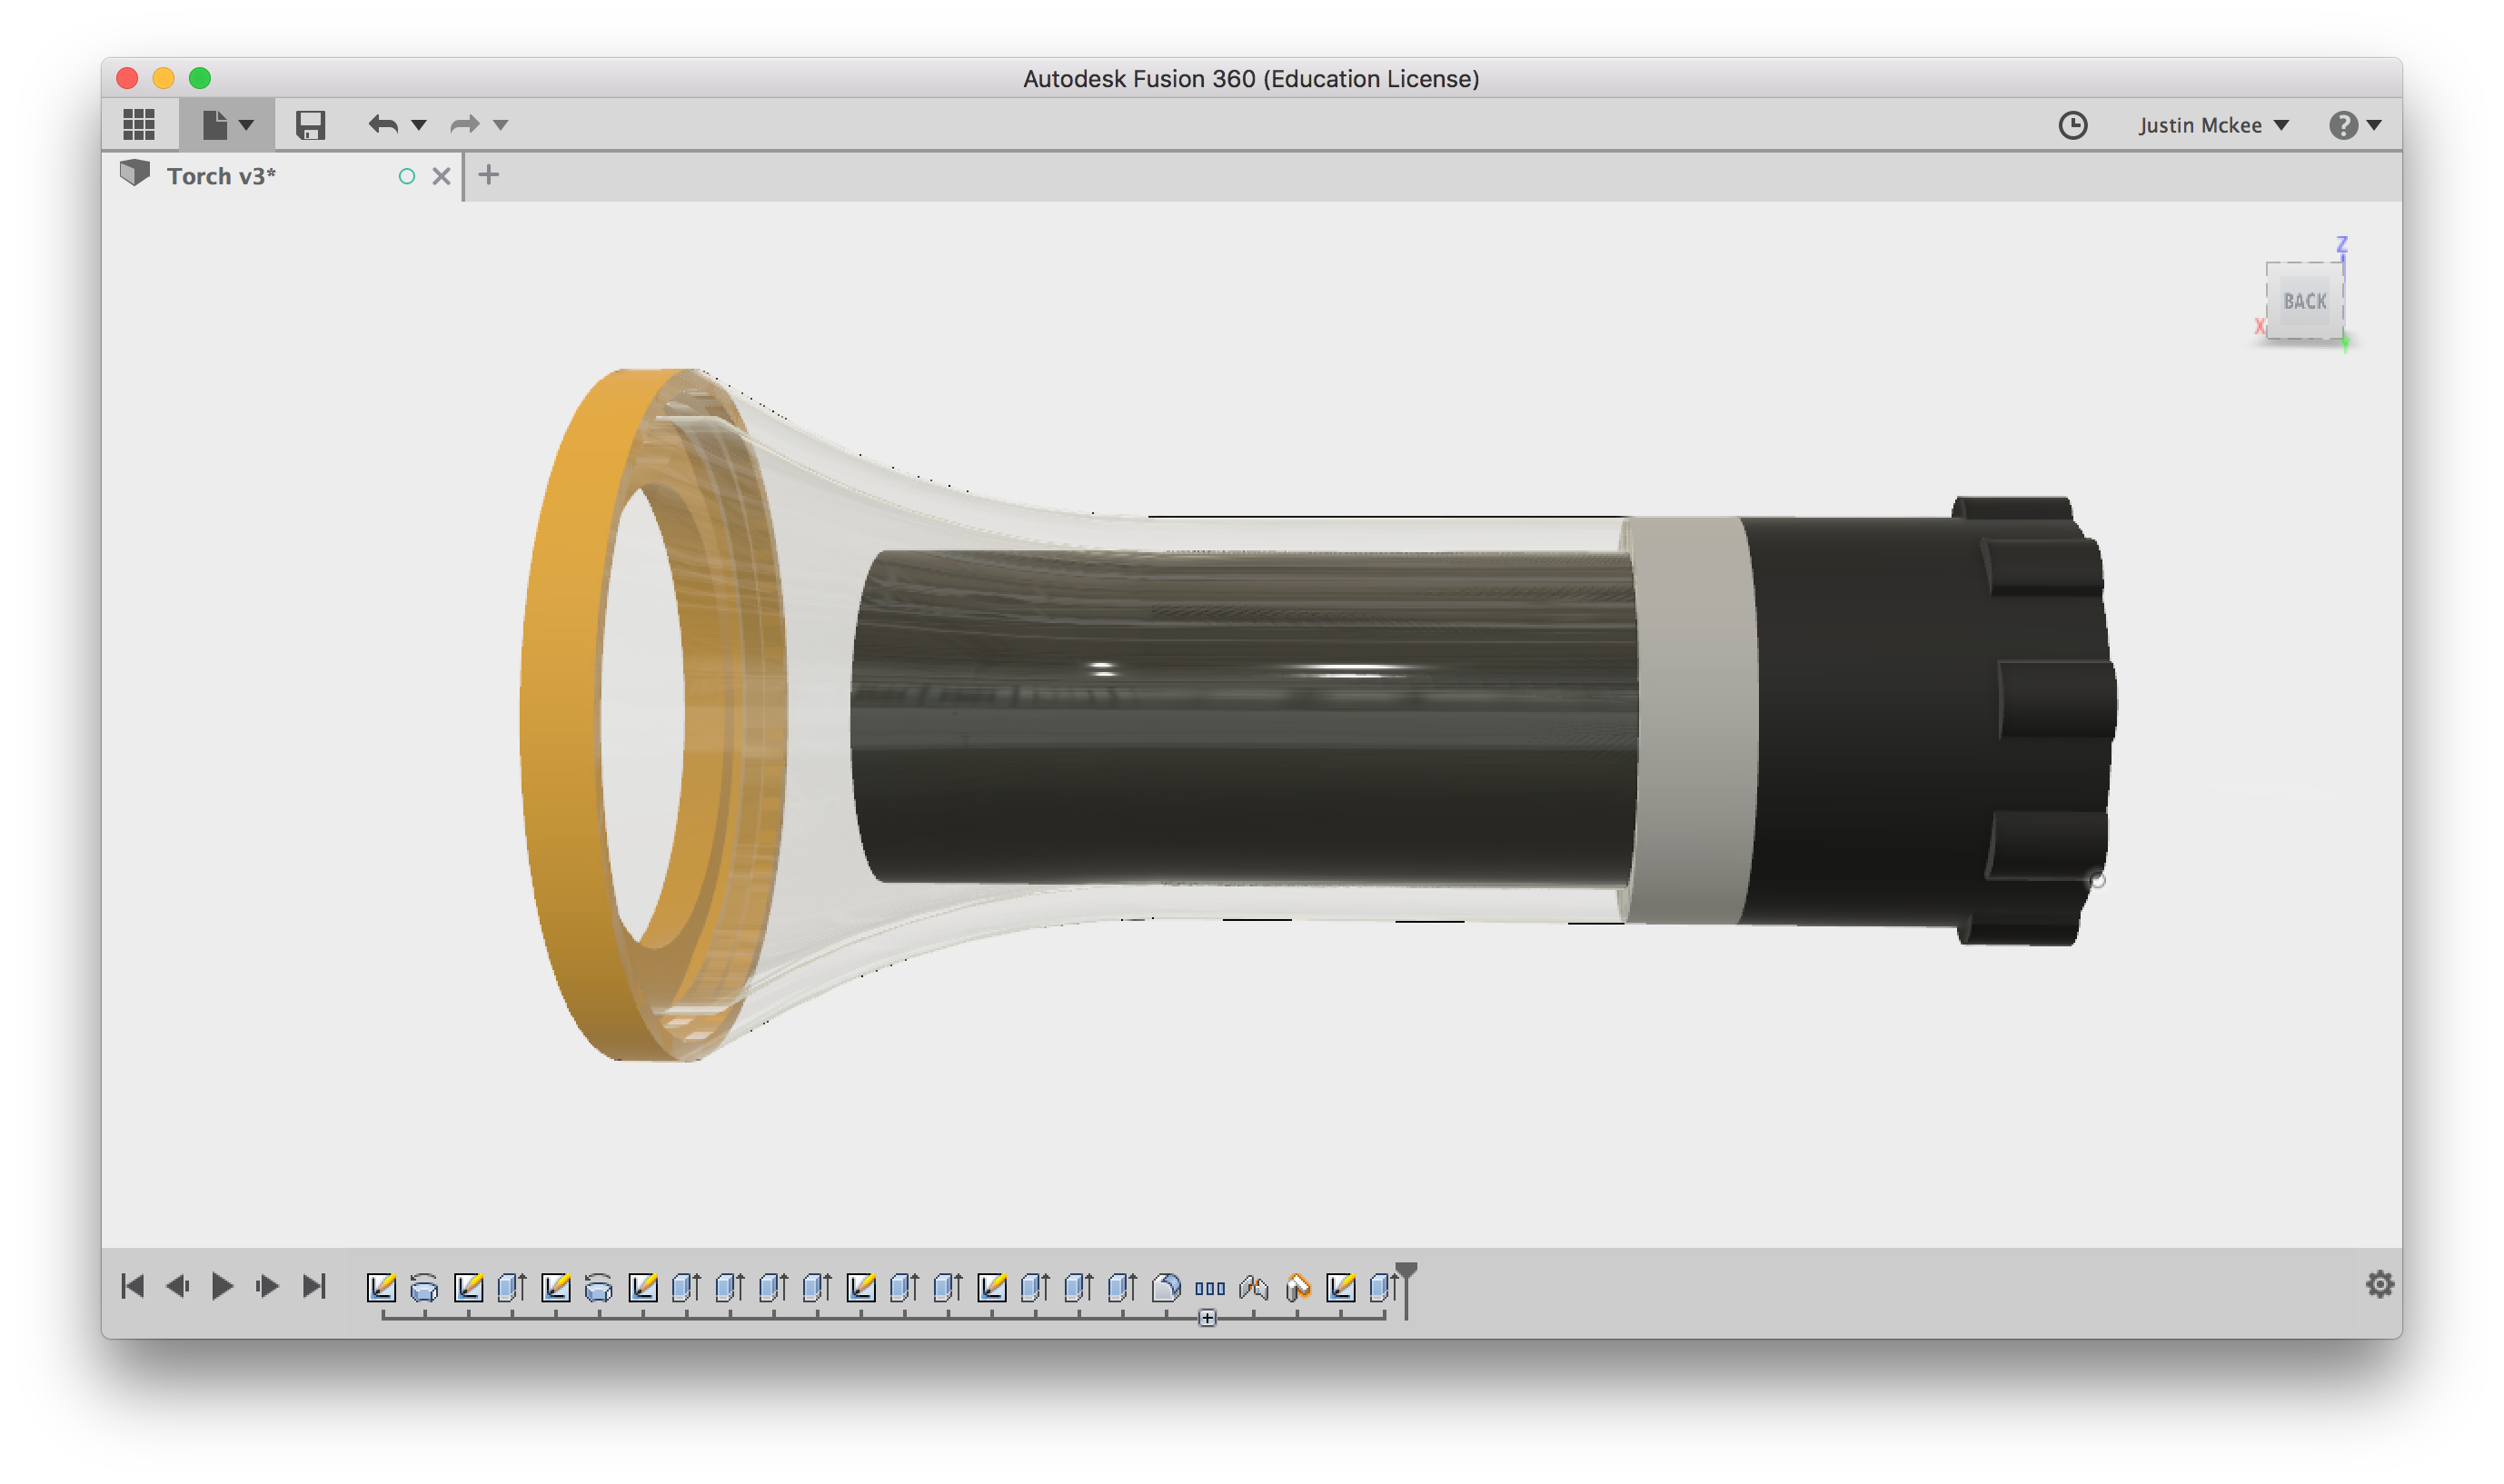
Task: Click the blue Z axis label of ViewCube
Action: click(2341, 244)
